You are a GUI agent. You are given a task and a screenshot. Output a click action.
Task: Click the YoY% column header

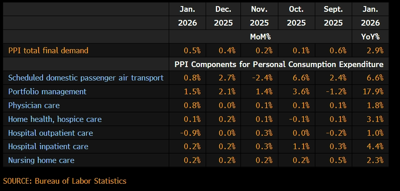[x=370, y=37]
